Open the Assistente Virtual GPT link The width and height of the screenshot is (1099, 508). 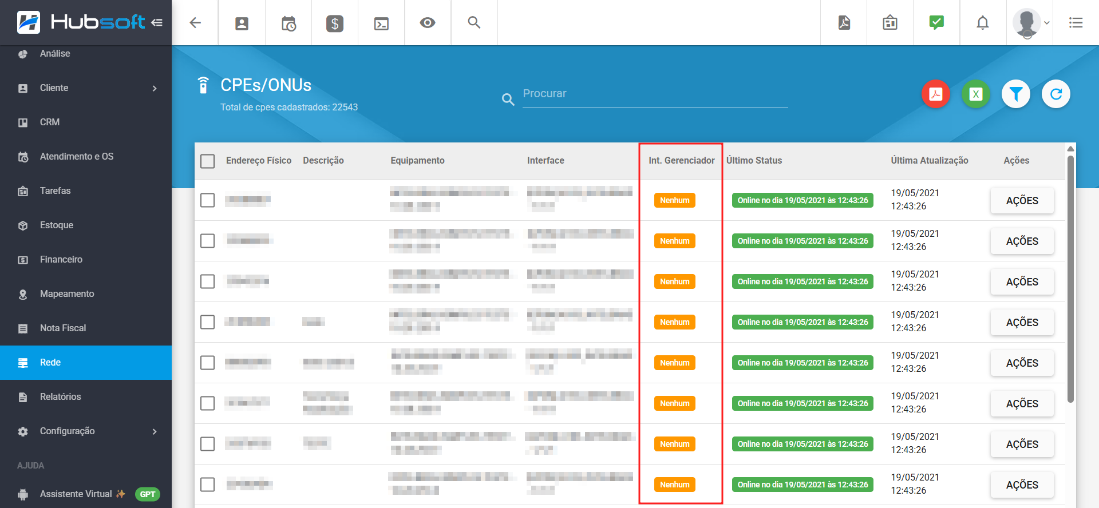point(76,494)
